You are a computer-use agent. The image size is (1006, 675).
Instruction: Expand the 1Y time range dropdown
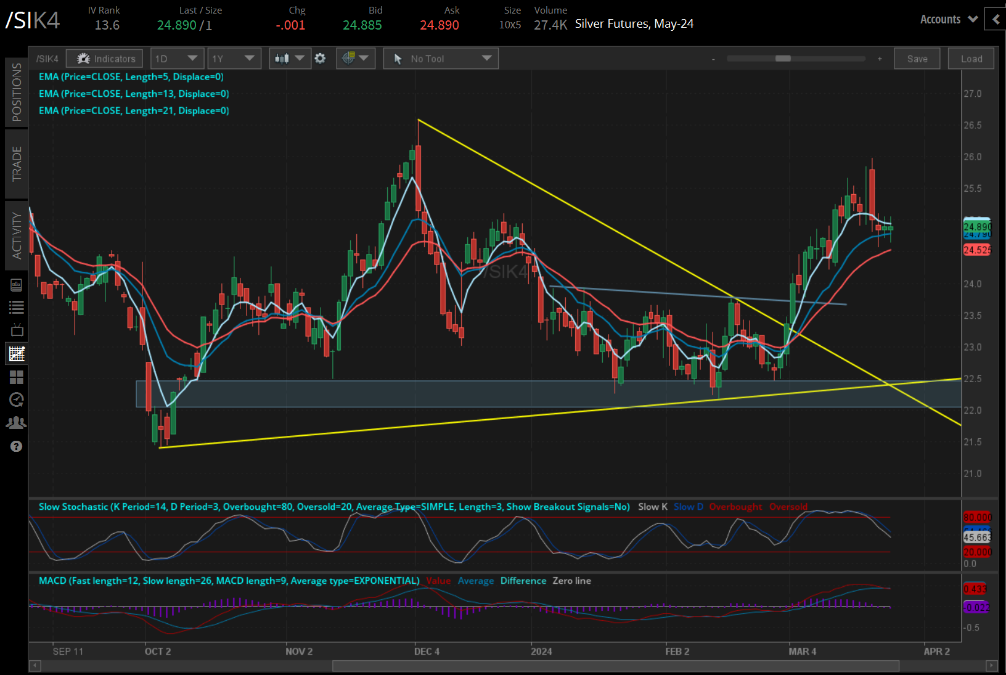234,59
